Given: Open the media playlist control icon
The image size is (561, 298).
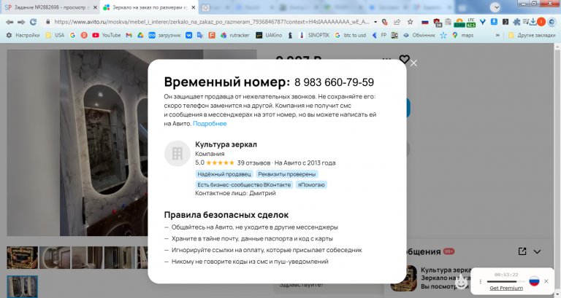Looking at the screenshot, I should [x=525, y=22].
